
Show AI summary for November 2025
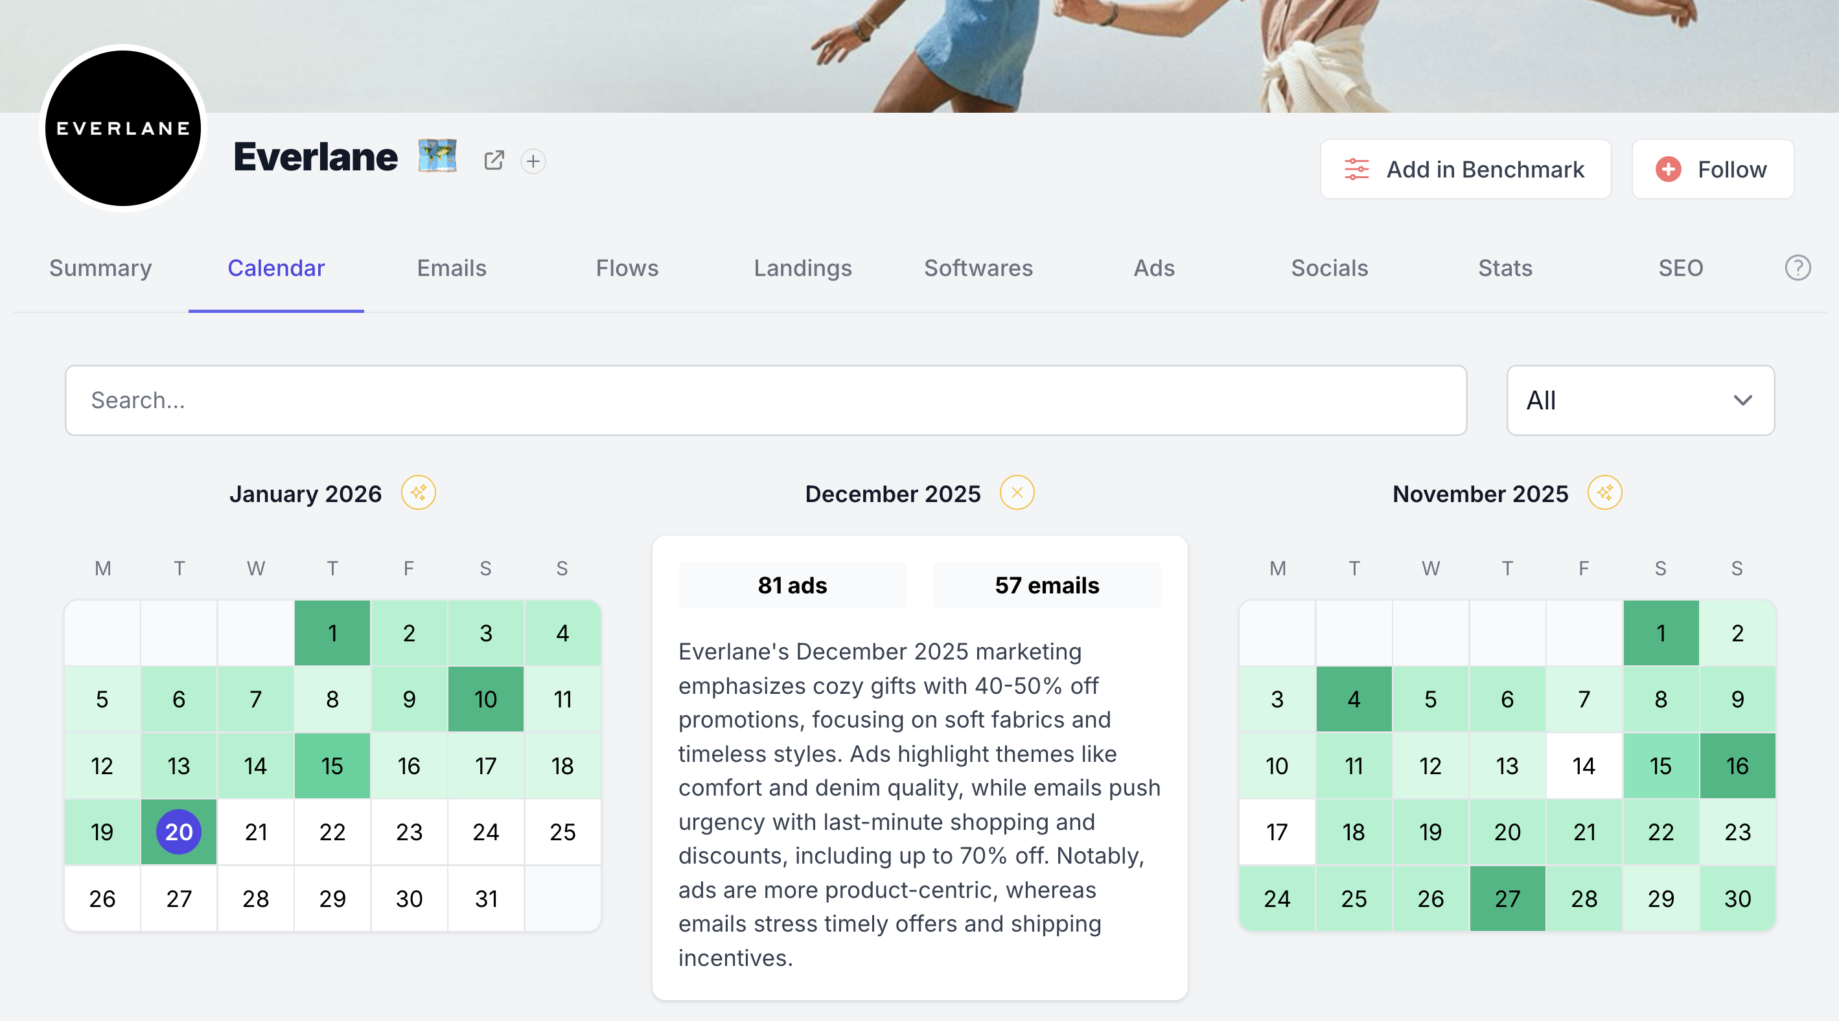(x=1604, y=493)
